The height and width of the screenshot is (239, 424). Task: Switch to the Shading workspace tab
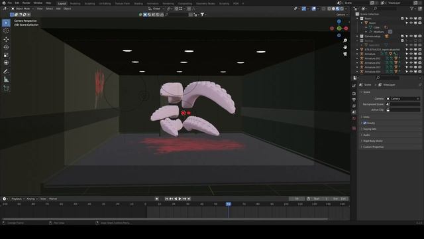pyautogui.click(x=138, y=3)
